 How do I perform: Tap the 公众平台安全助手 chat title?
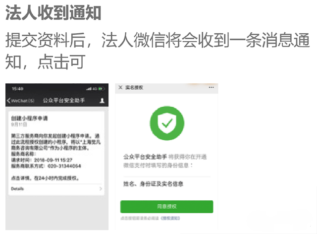point(64,101)
